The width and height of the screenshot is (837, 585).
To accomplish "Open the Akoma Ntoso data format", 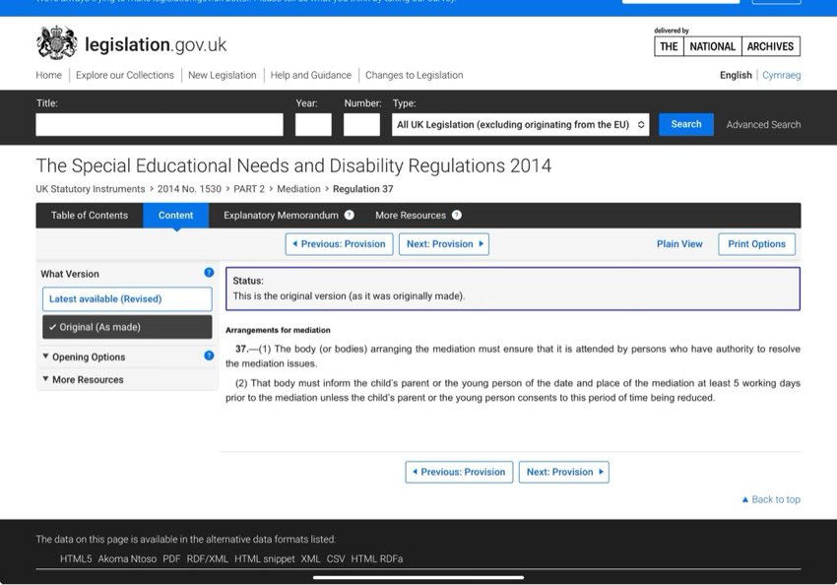I will (x=127, y=558).
